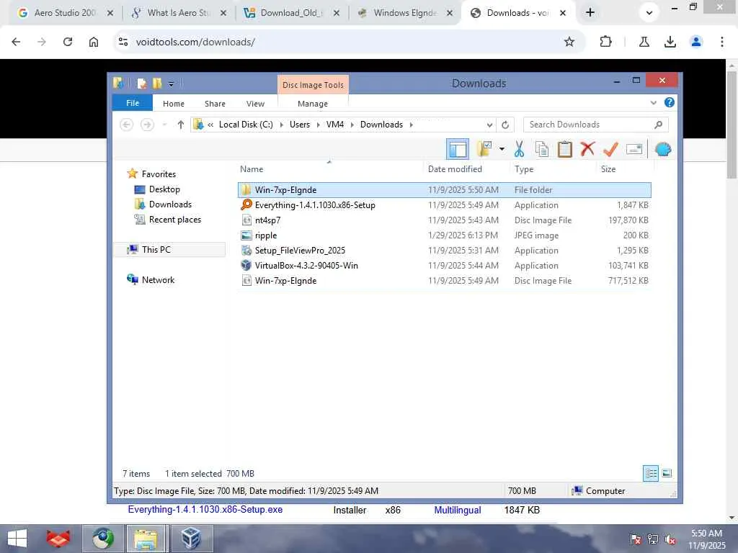The height and width of the screenshot is (553, 738).
Task: Click VM4 in the address breadcrumb
Action: pyautogui.click(x=335, y=125)
